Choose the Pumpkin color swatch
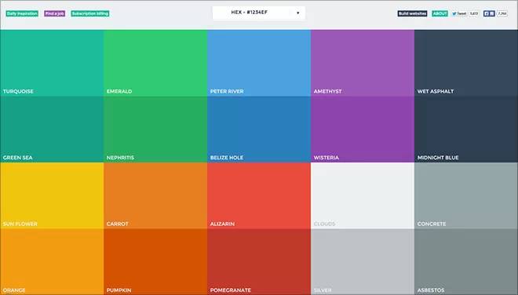The width and height of the screenshot is (518, 295). tap(155, 262)
